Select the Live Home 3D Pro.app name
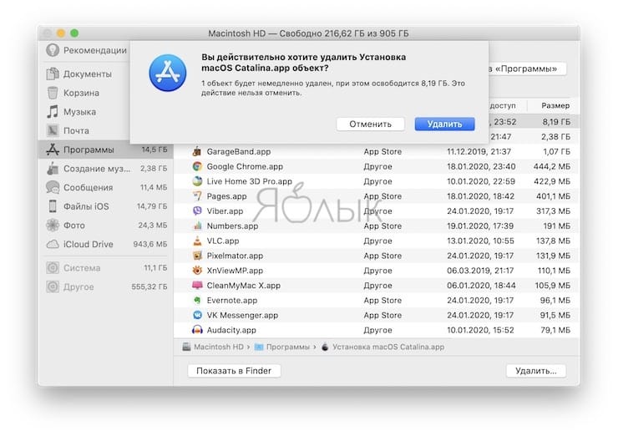 click(x=249, y=181)
